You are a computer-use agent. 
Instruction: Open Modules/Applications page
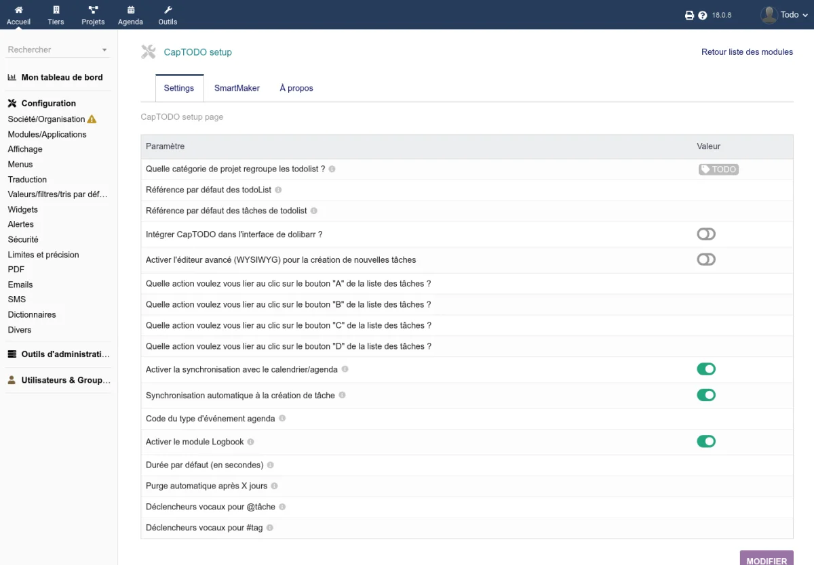(47, 134)
